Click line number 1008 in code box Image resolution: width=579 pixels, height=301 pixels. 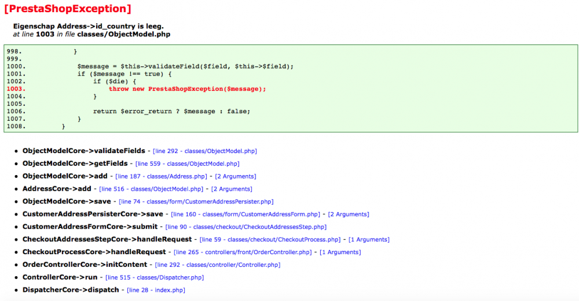[16, 127]
